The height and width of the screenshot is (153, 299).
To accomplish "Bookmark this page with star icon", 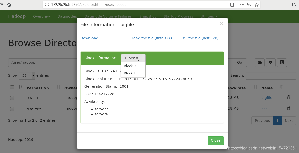I will (257, 5).
